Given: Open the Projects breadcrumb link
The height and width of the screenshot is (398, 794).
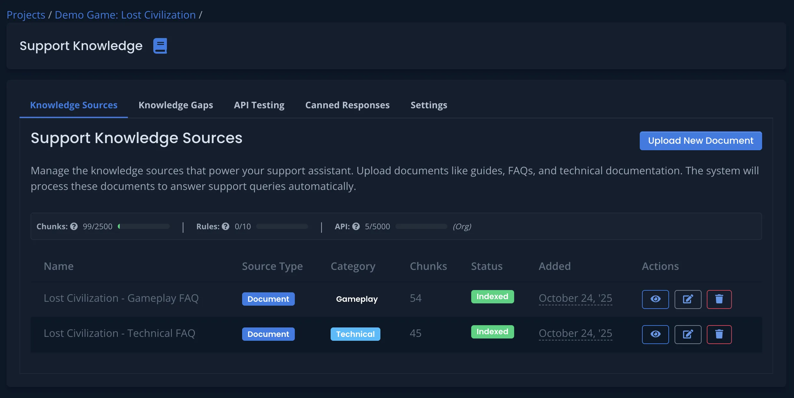Looking at the screenshot, I should point(26,15).
